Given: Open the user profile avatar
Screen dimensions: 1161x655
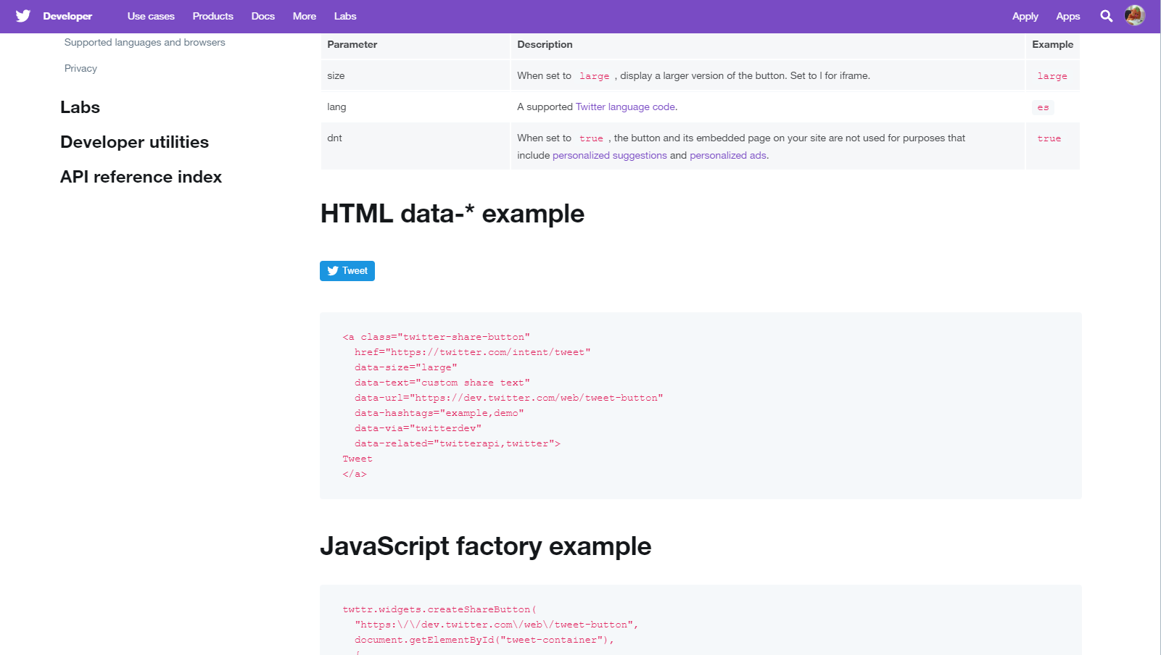Looking at the screenshot, I should (1135, 15).
